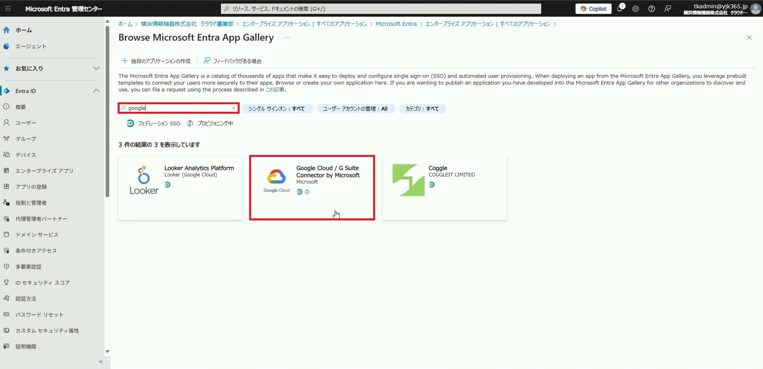
Task: Open the app launcher waffle icon
Action: coord(8,9)
